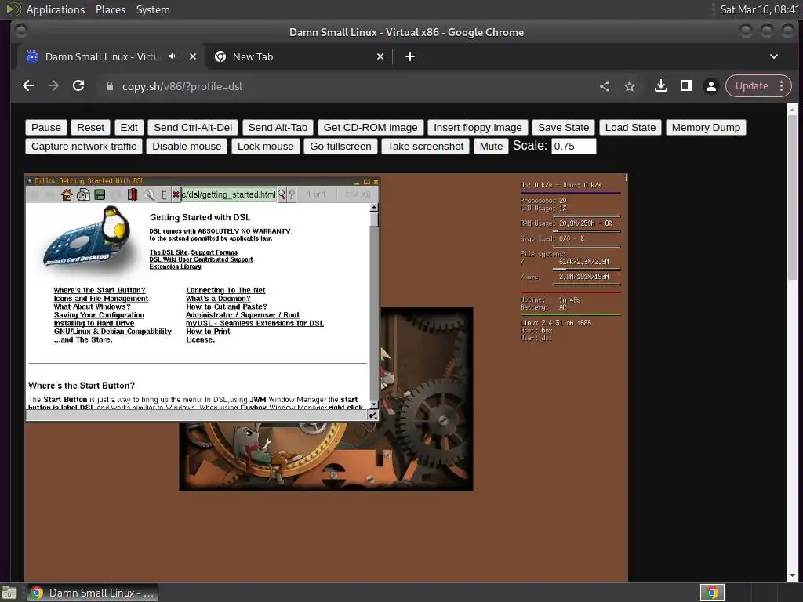This screenshot has width=803, height=602.
Task: Click the Exit button
Action: coord(129,128)
